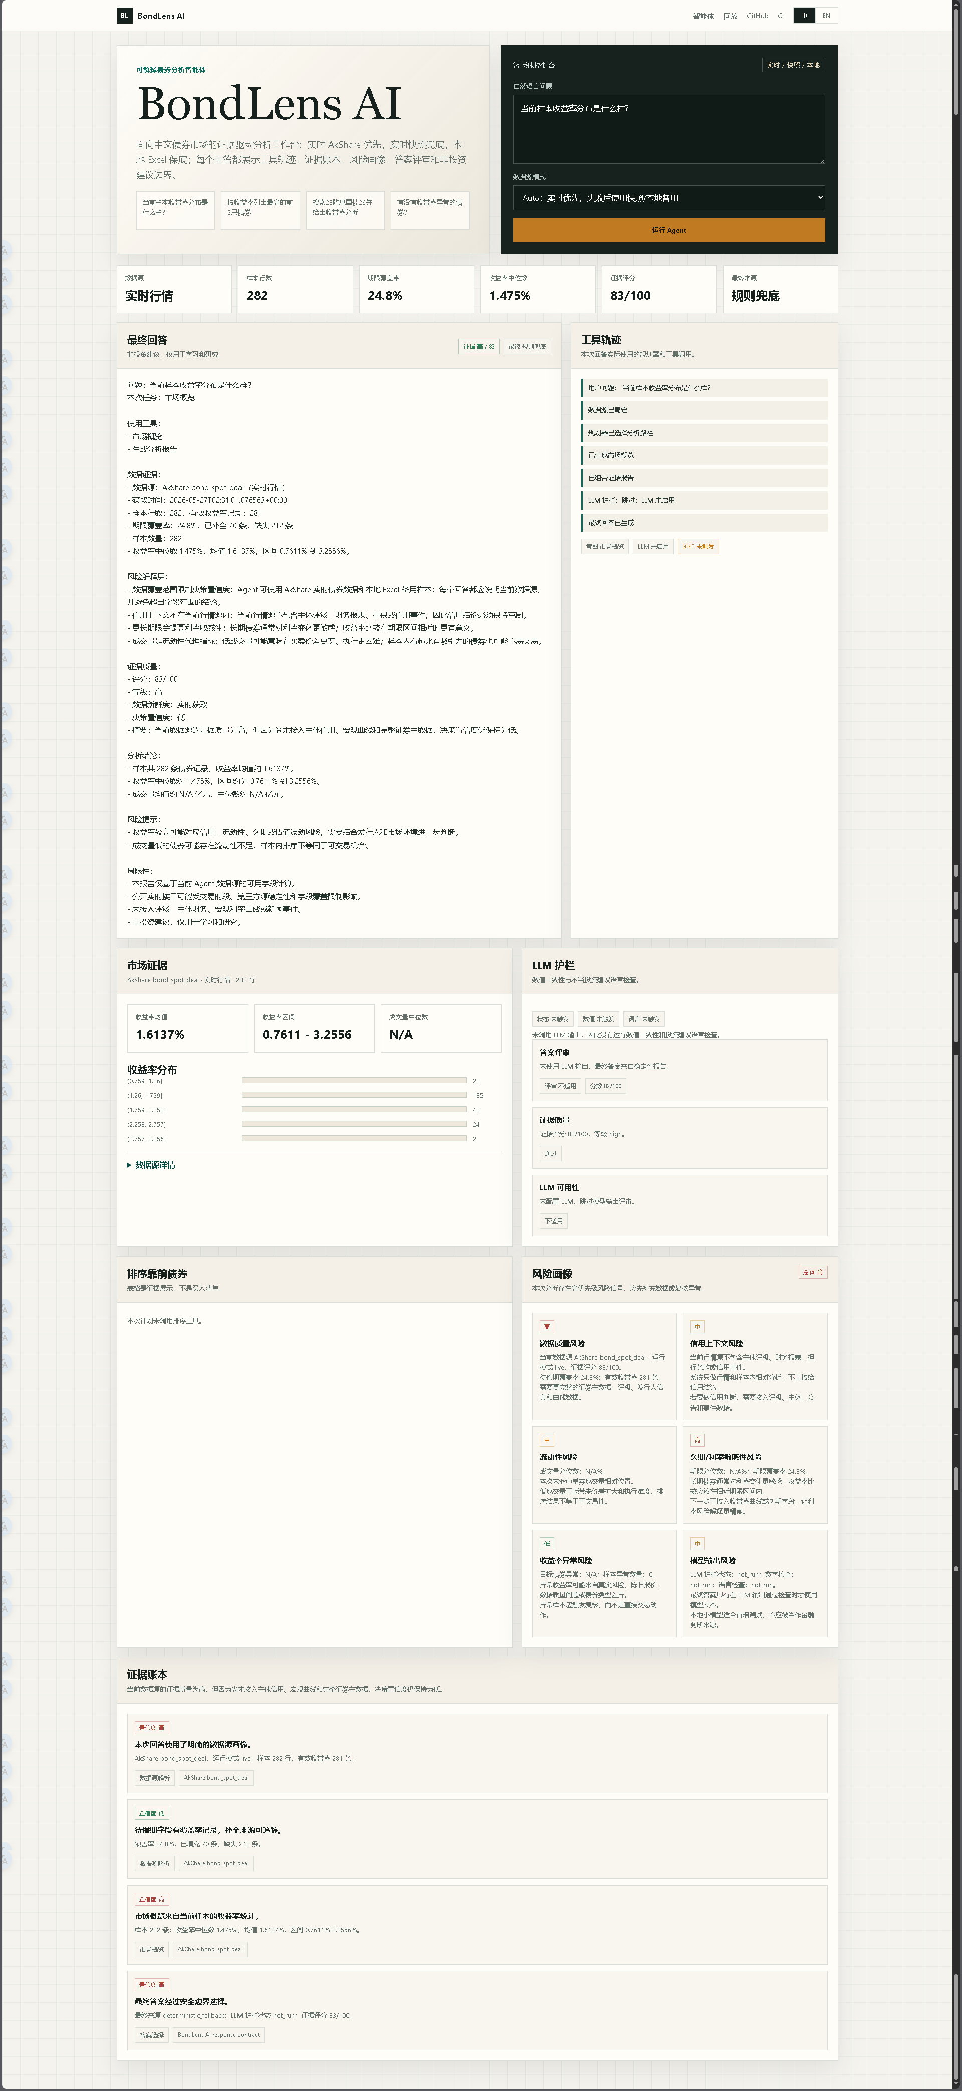Image resolution: width=962 pixels, height=2091 pixels.
Task: Open the 数据质量风险 card
Action: click(x=604, y=1366)
